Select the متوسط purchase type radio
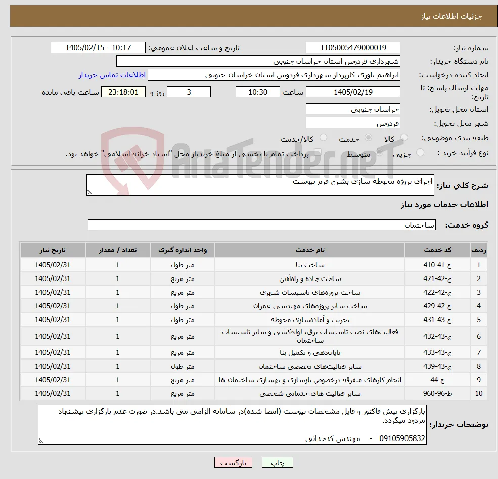 (x=380, y=153)
